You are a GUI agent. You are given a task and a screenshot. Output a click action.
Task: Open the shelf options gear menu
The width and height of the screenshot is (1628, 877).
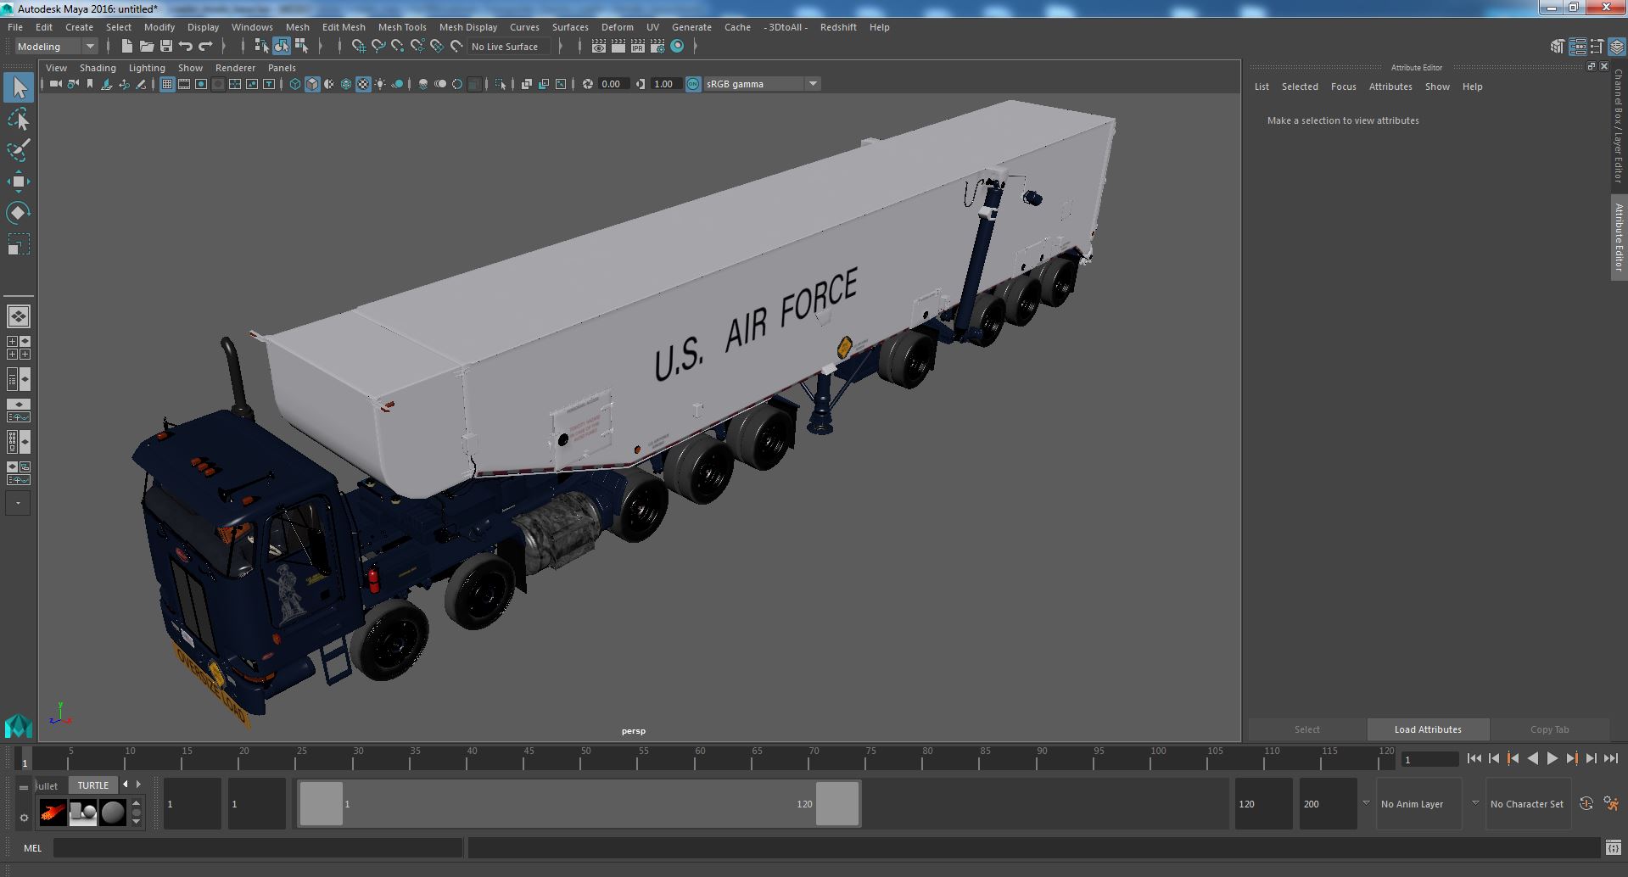[24, 818]
